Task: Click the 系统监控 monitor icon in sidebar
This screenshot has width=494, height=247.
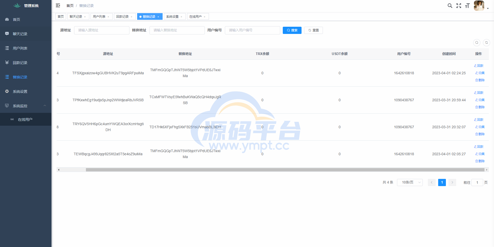Action: coord(7,106)
